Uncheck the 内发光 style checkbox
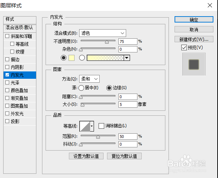 tap(7, 75)
